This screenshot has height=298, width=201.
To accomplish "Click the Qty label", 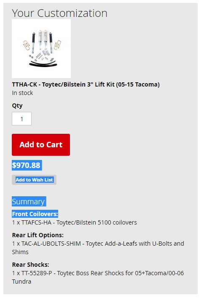I will click(17, 106).
